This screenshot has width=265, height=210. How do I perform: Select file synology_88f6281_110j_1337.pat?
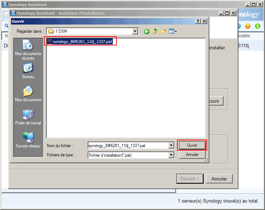tap(80, 42)
